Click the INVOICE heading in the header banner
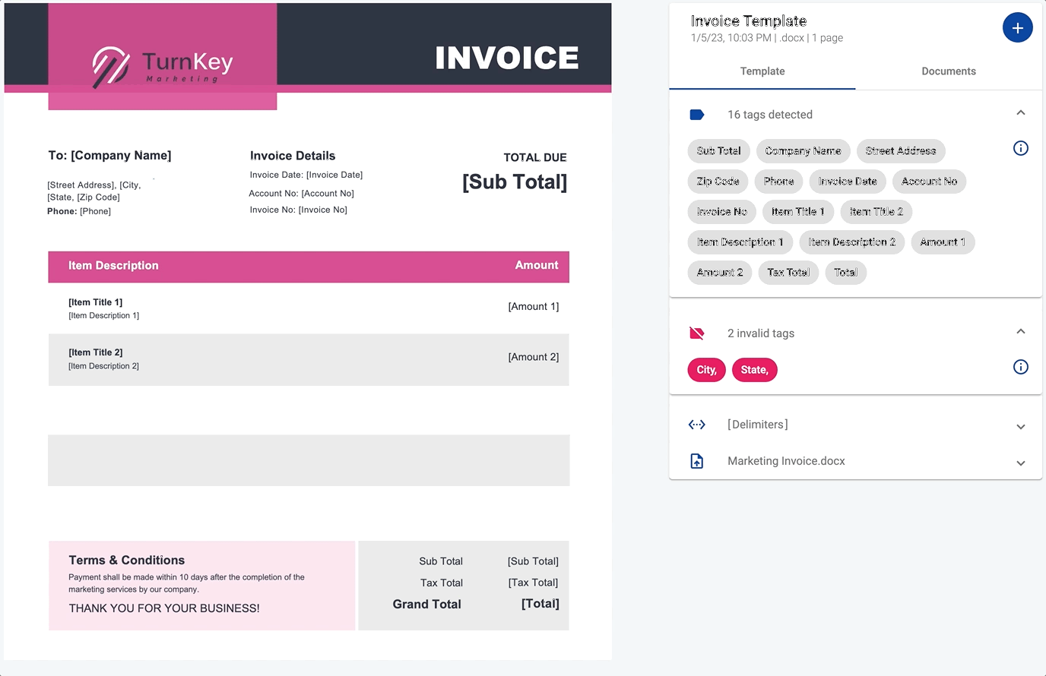 (x=507, y=58)
